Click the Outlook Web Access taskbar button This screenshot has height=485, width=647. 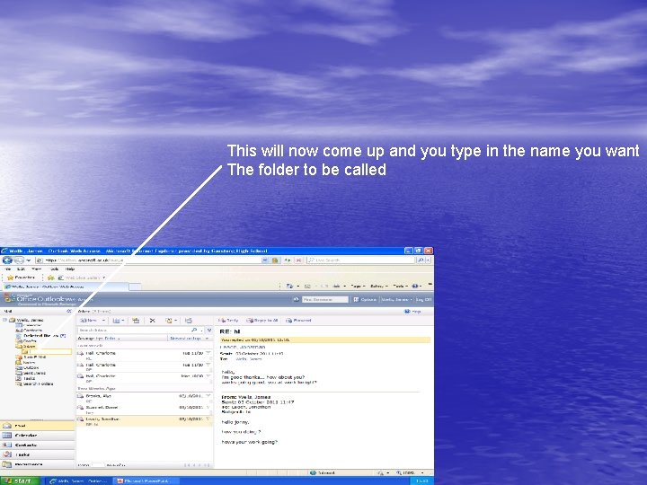tap(78, 481)
